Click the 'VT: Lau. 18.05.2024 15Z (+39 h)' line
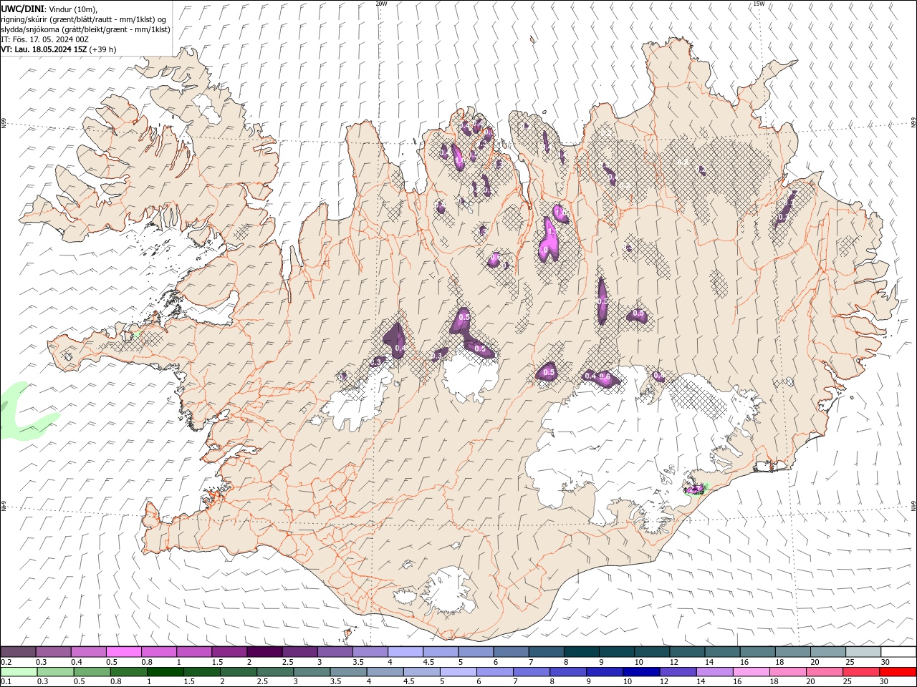Viewport: 917px width, 687px height. [x=58, y=49]
